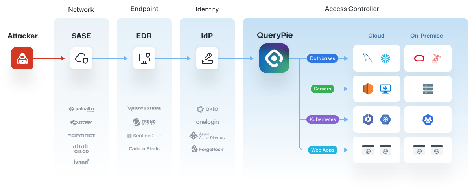Click the red Attacker hacker icon
472x188 pixels.
pyautogui.click(x=22, y=58)
